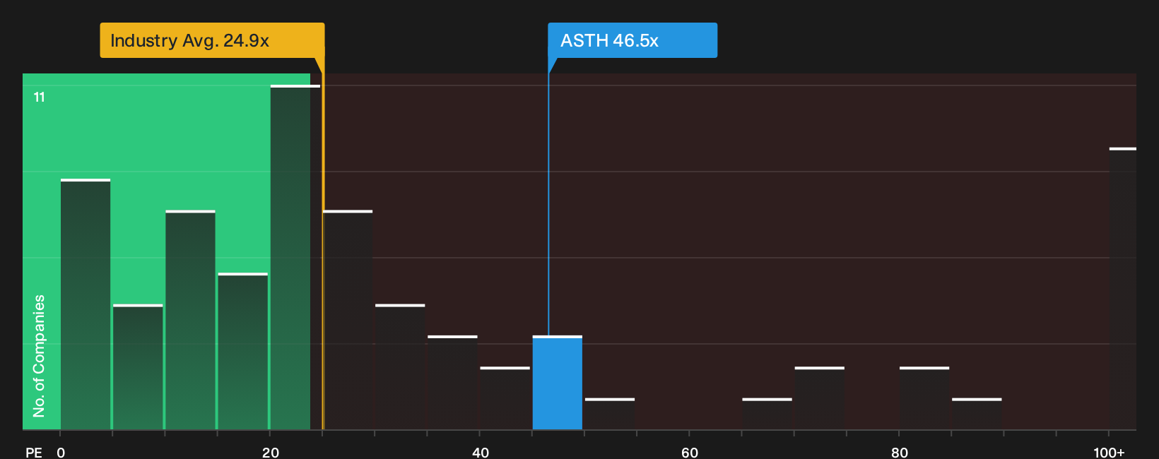Click the ASTH 46.5x label
Viewport: 1159px width, 459px height.
point(633,40)
